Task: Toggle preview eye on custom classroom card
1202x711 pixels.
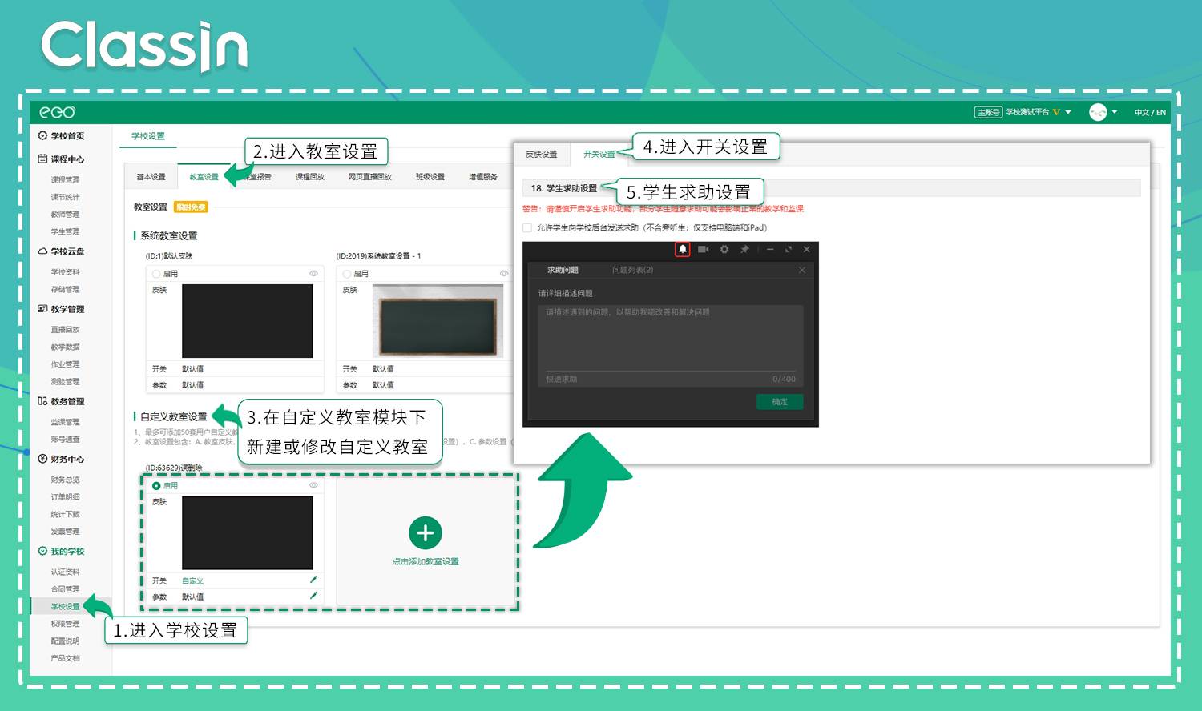Action: pos(313,486)
